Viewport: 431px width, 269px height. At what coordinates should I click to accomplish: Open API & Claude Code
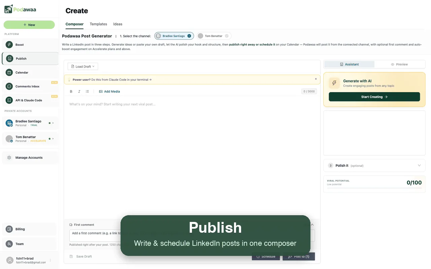pos(30,100)
